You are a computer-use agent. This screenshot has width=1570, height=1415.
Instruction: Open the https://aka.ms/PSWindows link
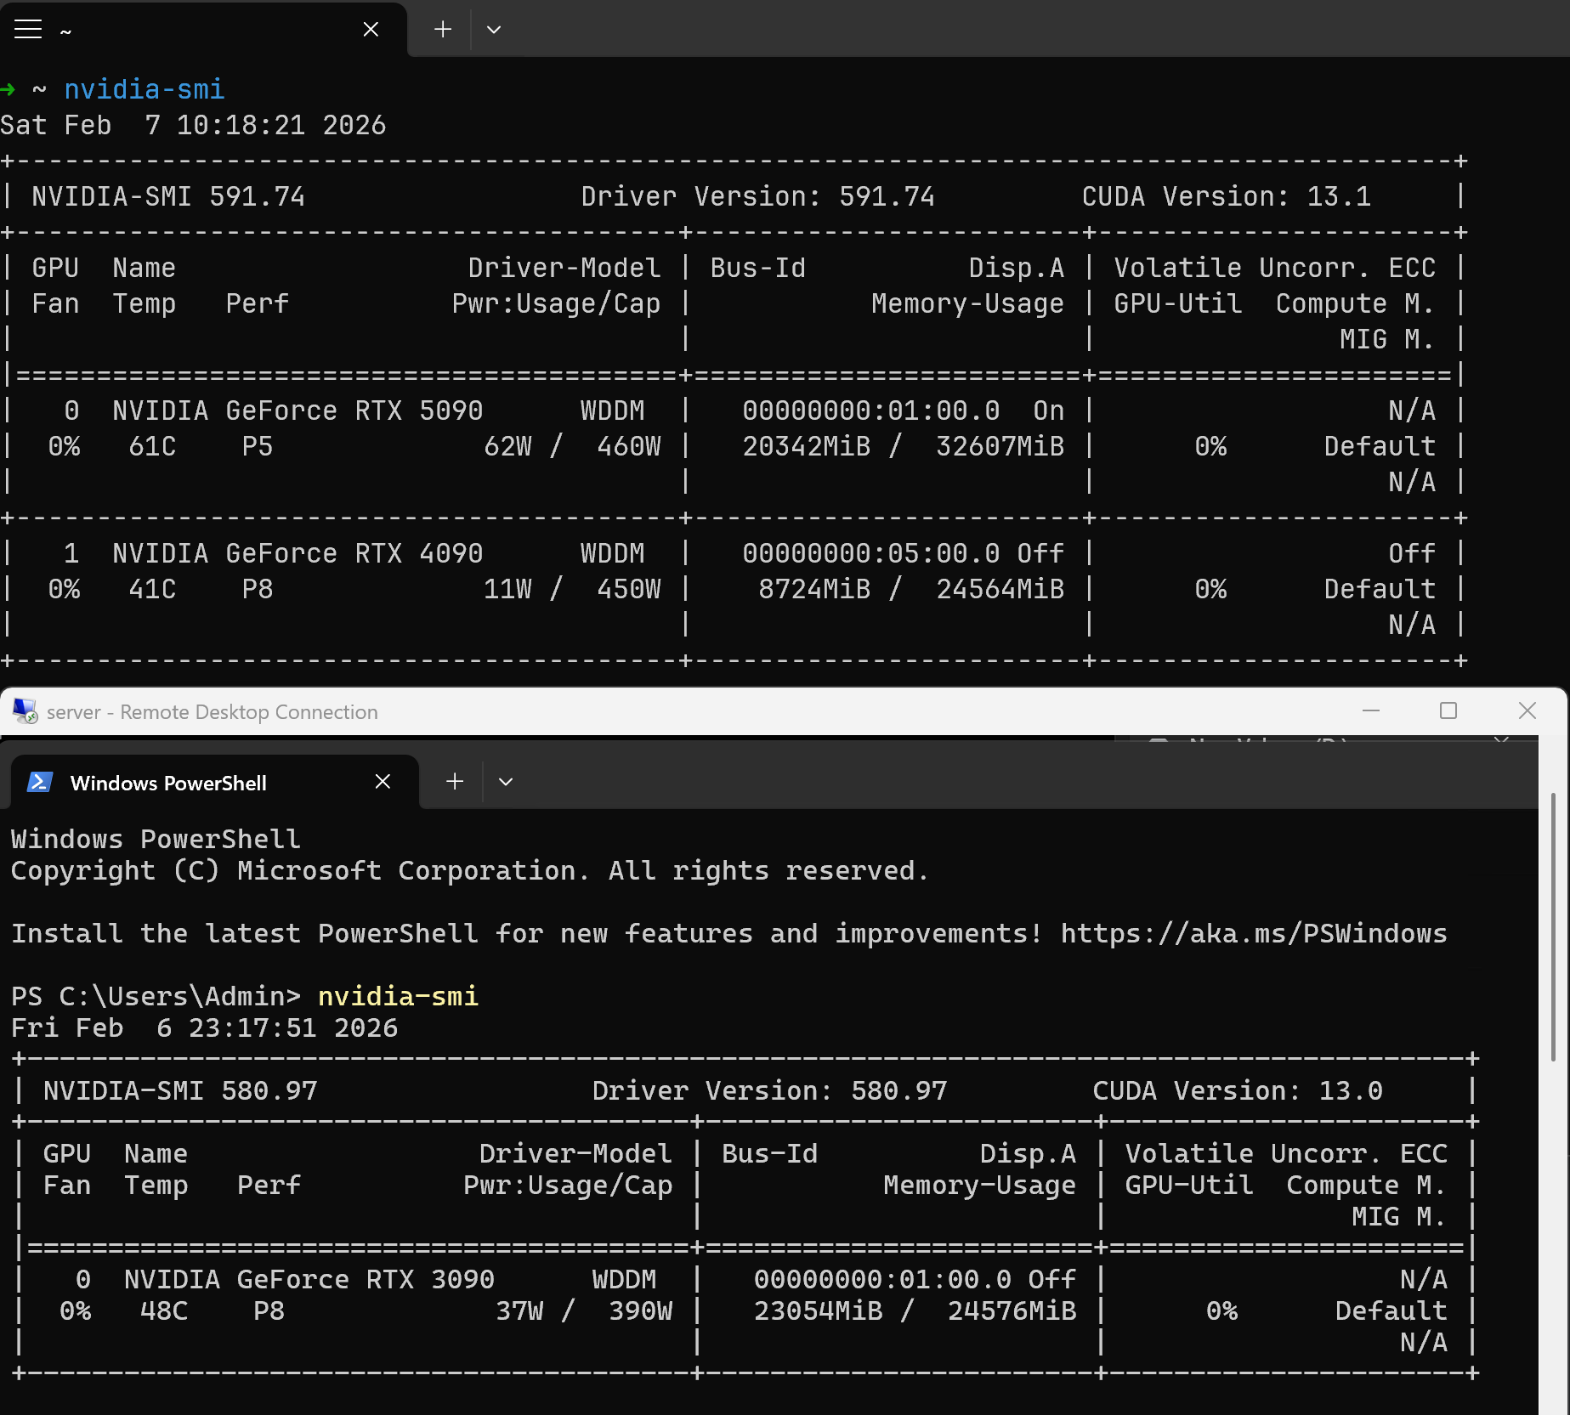pyautogui.click(x=1253, y=934)
